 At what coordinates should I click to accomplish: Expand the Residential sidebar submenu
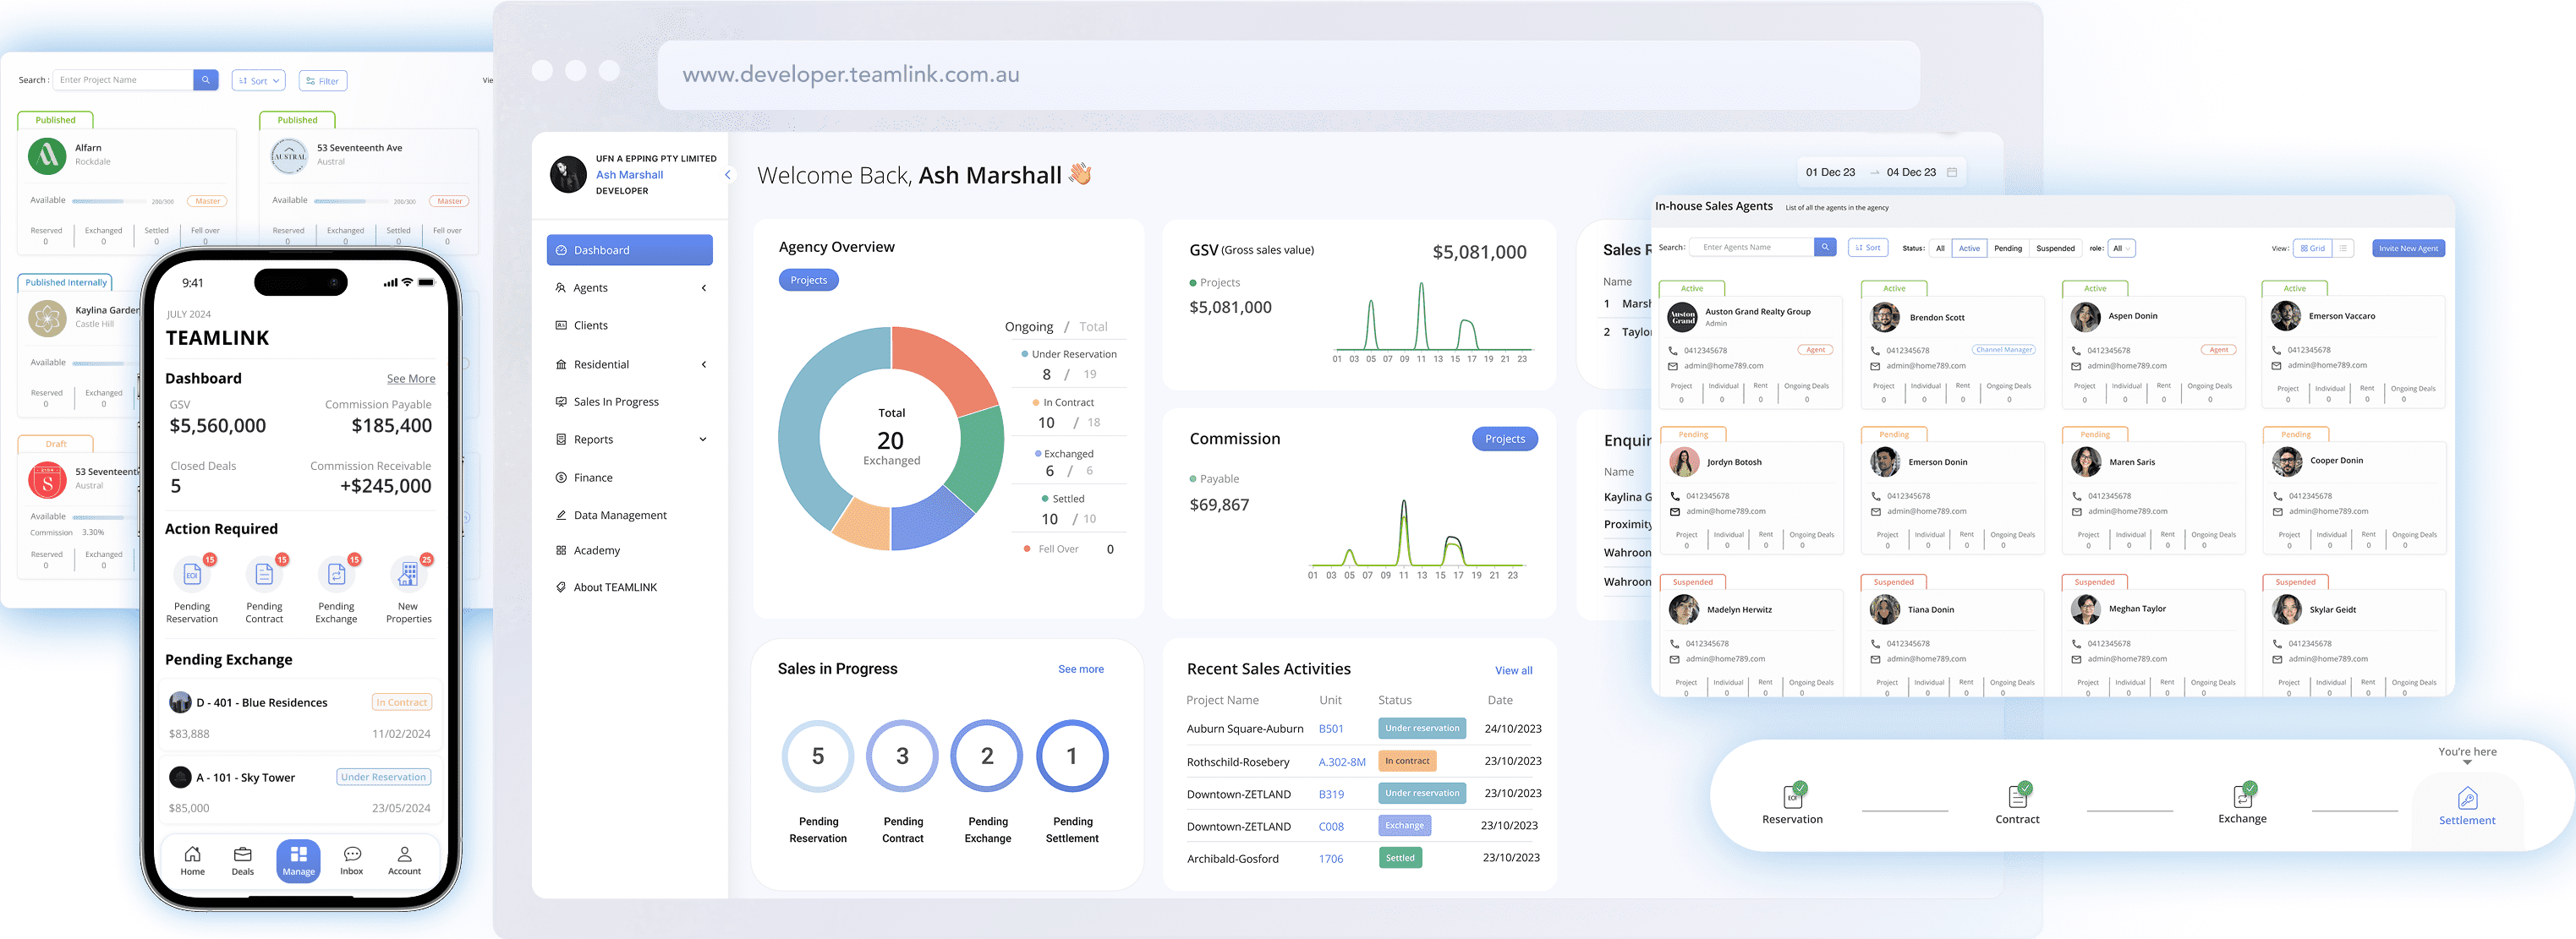(704, 364)
